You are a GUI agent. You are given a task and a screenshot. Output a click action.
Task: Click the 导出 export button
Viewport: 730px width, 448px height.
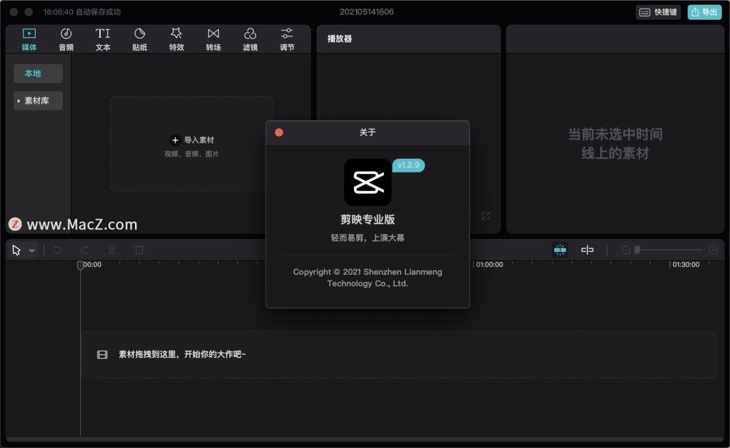(x=704, y=12)
